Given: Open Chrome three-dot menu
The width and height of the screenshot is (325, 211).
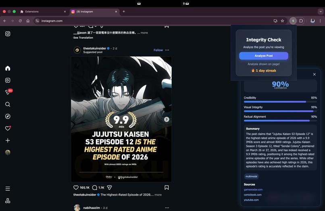Looking at the screenshot, I should coord(320,21).
